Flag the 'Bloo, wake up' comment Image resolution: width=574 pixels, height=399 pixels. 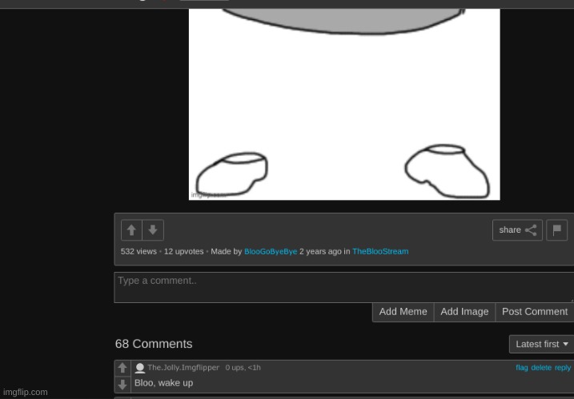[521, 368]
